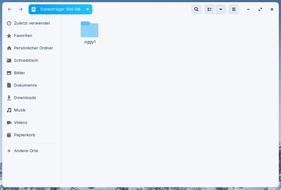This screenshot has height=190, width=281.
Task: Maximize the file manager window
Action: pos(260,9)
